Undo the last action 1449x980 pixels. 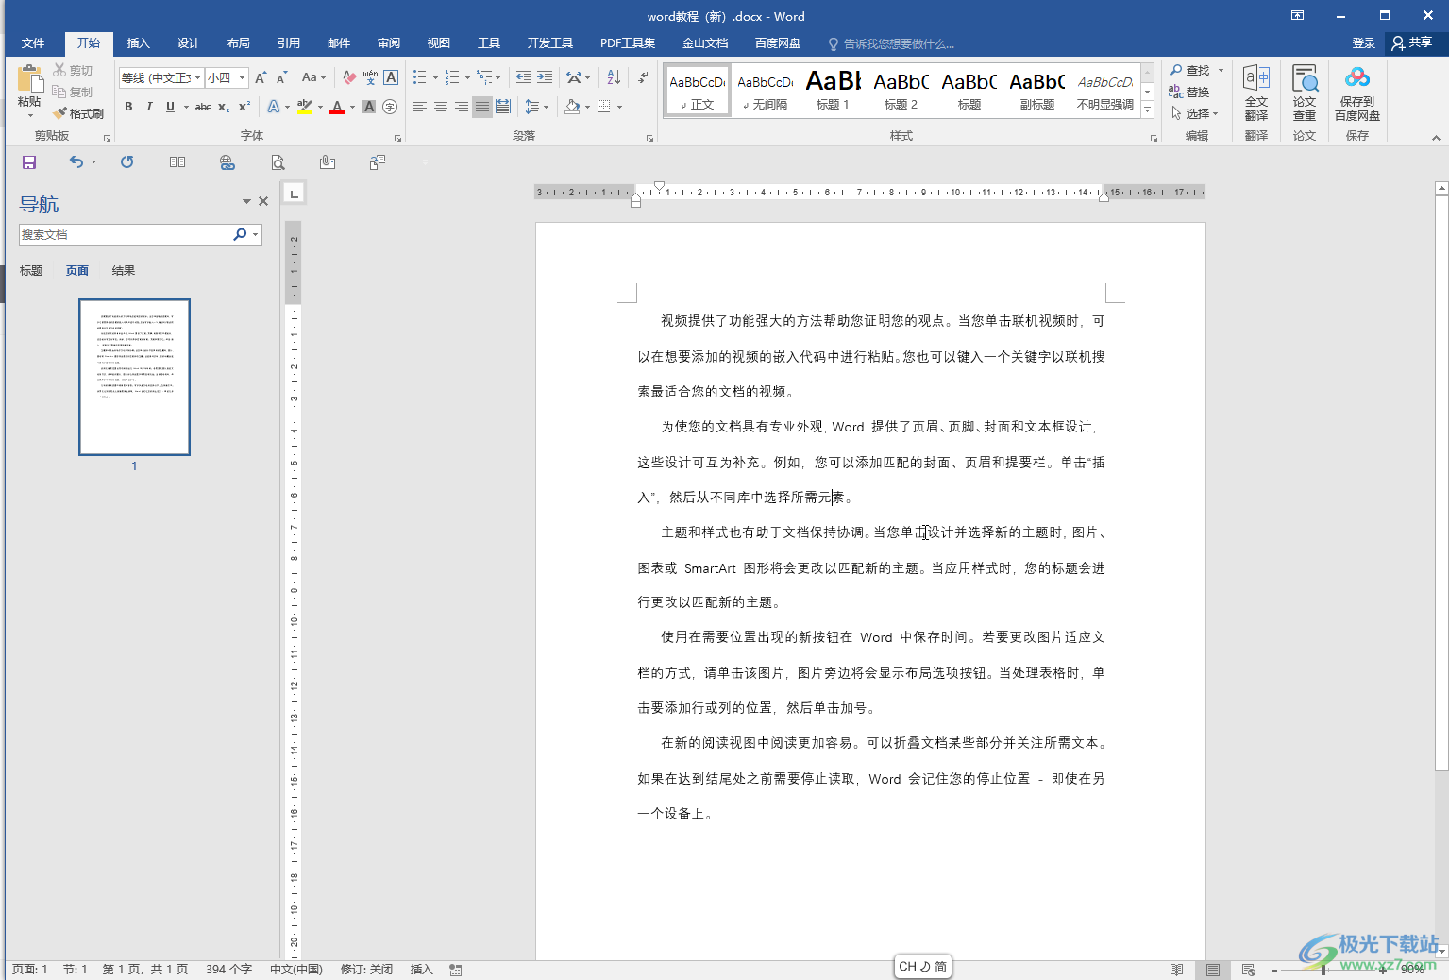click(76, 162)
